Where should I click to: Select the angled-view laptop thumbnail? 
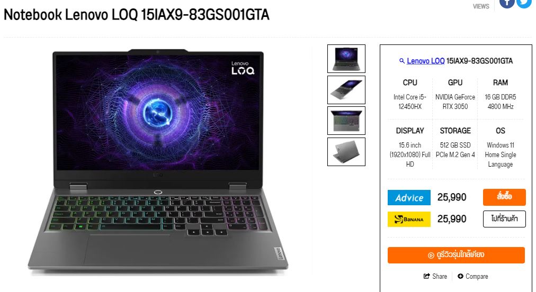point(346,90)
